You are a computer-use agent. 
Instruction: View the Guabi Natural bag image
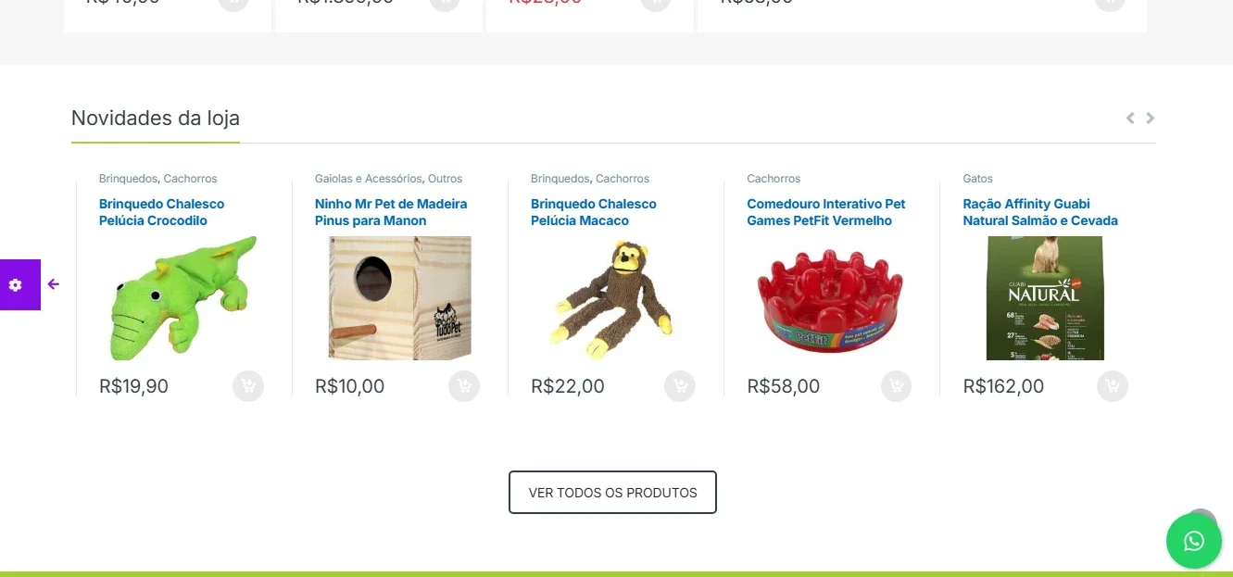pyautogui.click(x=1045, y=298)
